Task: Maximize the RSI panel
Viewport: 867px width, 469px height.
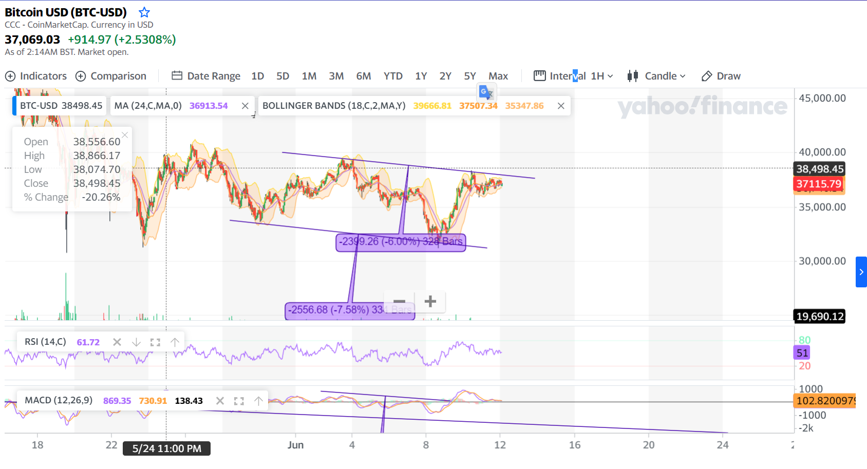Action: point(155,342)
